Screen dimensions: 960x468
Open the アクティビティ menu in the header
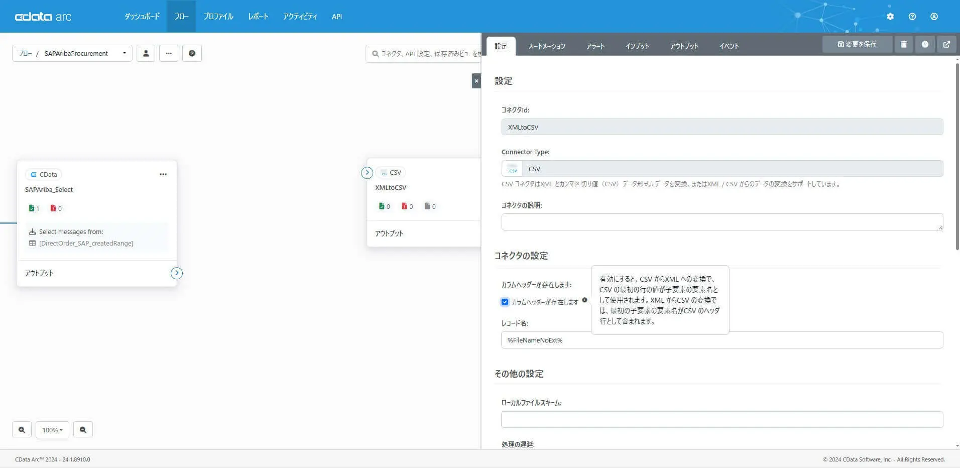tap(300, 17)
